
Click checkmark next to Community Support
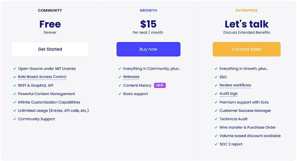coord(15,119)
